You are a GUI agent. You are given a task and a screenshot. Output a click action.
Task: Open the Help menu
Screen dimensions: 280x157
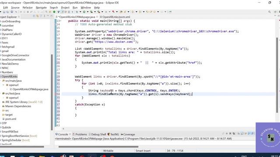tap(97, 7)
